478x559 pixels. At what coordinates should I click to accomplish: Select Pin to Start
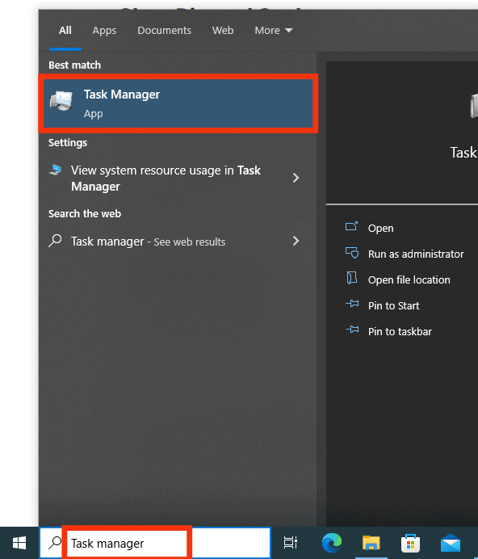click(x=393, y=305)
